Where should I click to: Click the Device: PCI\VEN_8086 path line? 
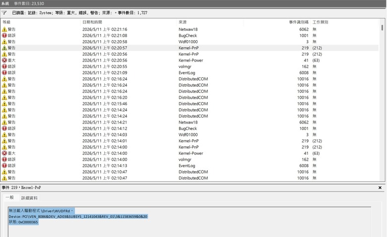click(x=78, y=217)
